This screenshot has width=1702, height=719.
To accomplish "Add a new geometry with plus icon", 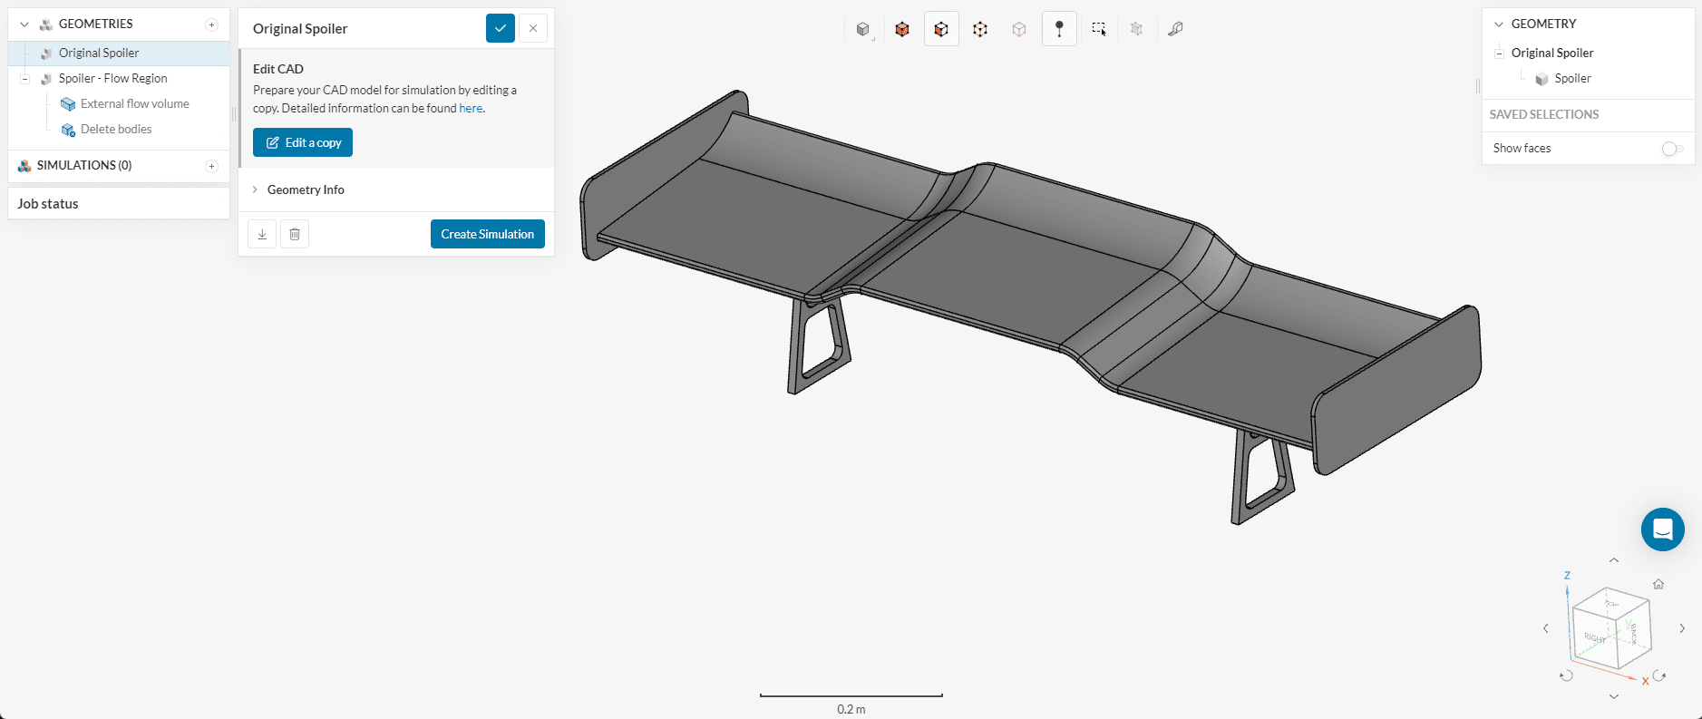I will pyautogui.click(x=211, y=24).
